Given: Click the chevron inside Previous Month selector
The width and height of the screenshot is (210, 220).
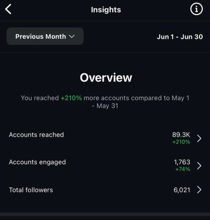Looking at the screenshot, I should pyautogui.click(x=72, y=37).
